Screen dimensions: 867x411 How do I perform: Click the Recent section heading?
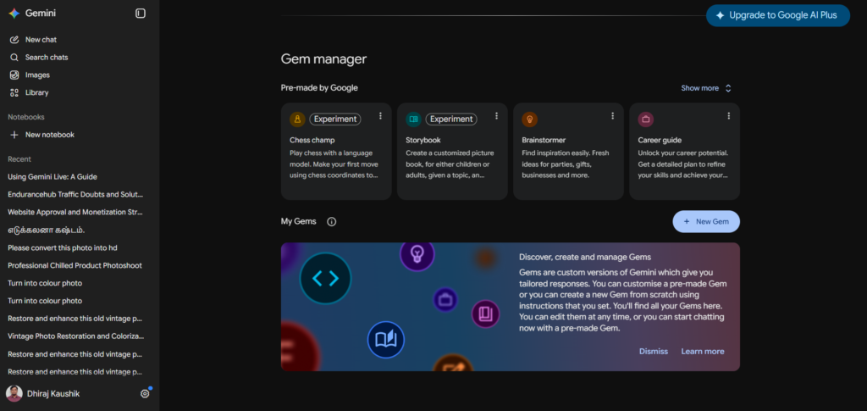coord(19,159)
